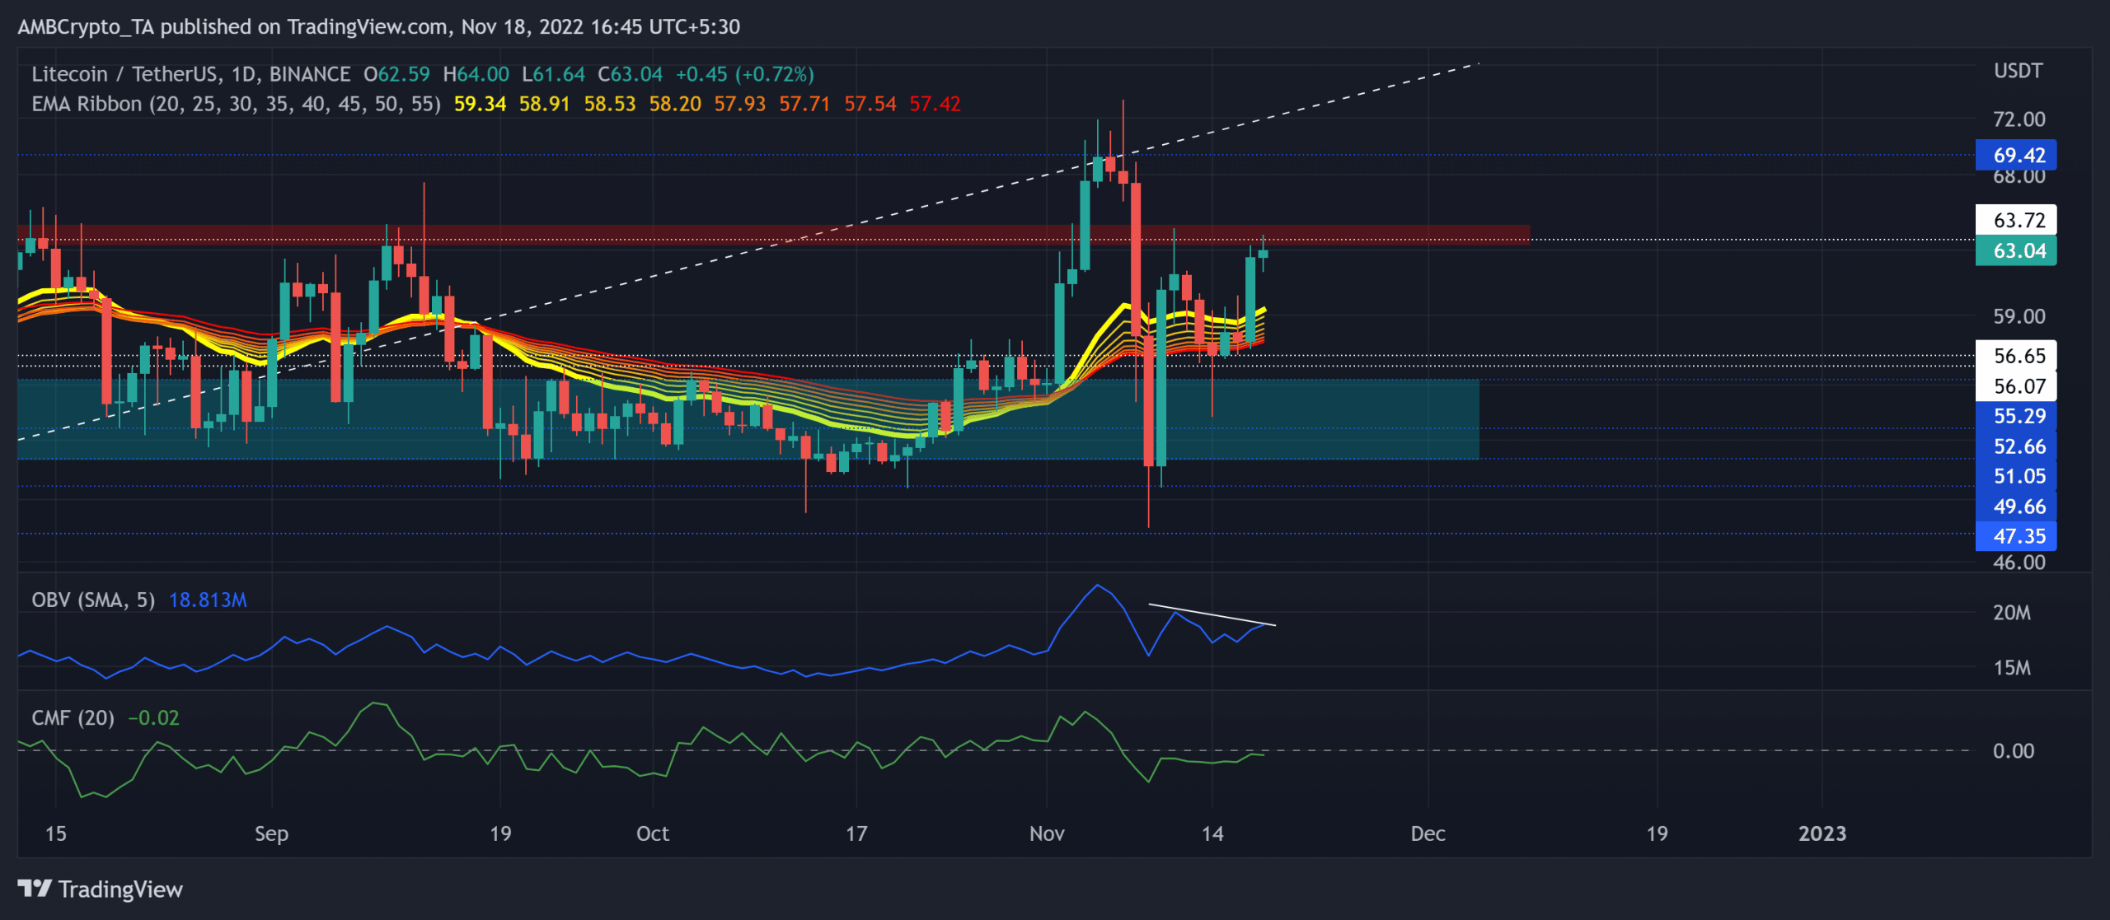Select the 69.42 blue price label
Viewport: 2110px width, 920px height.
tap(2016, 155)
